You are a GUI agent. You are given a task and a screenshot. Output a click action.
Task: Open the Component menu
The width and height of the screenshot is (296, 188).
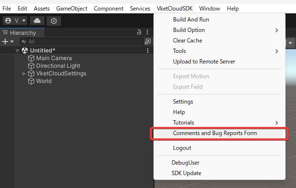coord(109,9)
